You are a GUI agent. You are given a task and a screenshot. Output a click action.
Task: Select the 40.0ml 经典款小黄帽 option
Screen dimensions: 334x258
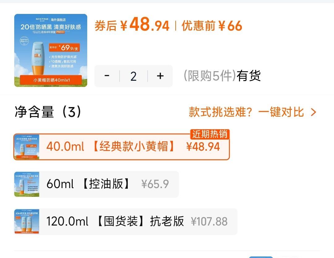pyautogui.click(x=122, y=147)
